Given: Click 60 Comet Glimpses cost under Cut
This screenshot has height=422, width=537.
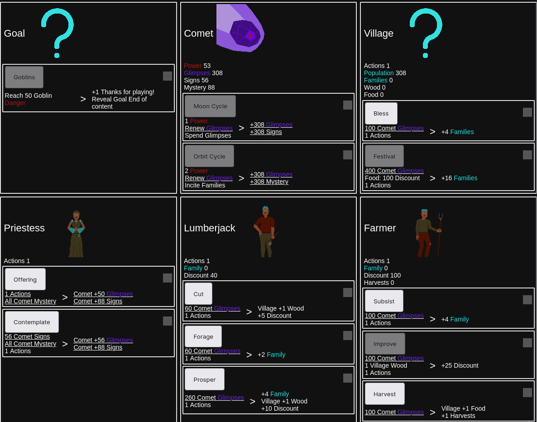Looking at the screenshot, I should pyautogui.click(x=213, y=308).
